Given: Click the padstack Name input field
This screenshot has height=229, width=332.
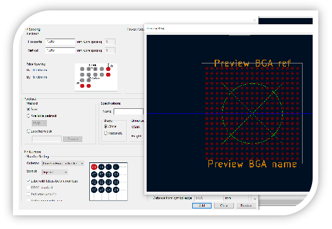Looking at the screenshot, I should [x=129, y=111].
